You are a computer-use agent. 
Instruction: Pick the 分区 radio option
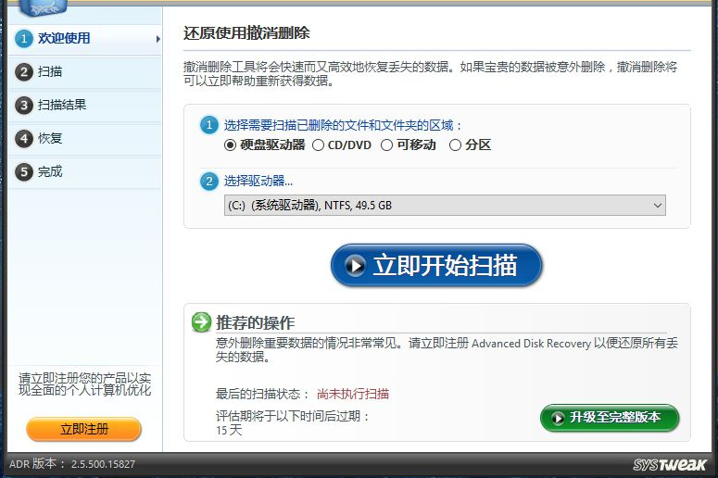(455, 145)
